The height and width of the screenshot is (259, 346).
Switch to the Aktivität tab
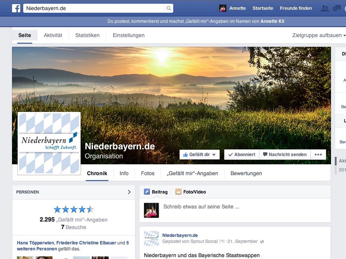[53, 36]
